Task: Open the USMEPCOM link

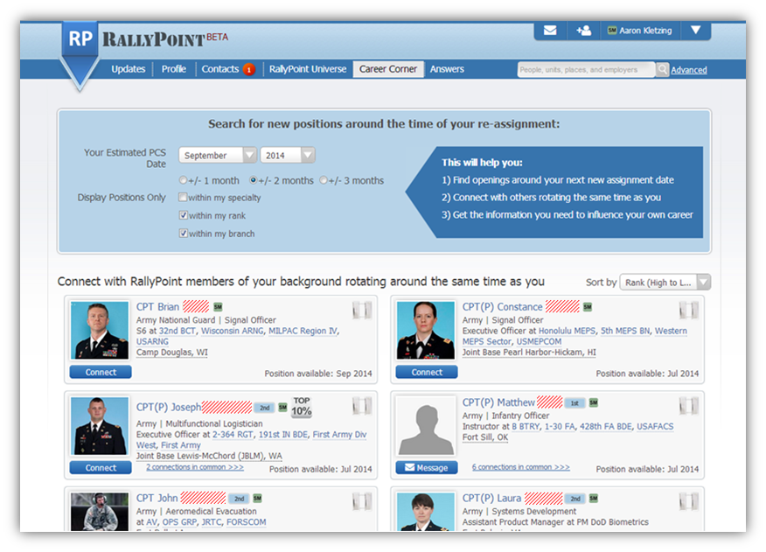Action: [539, 342]
